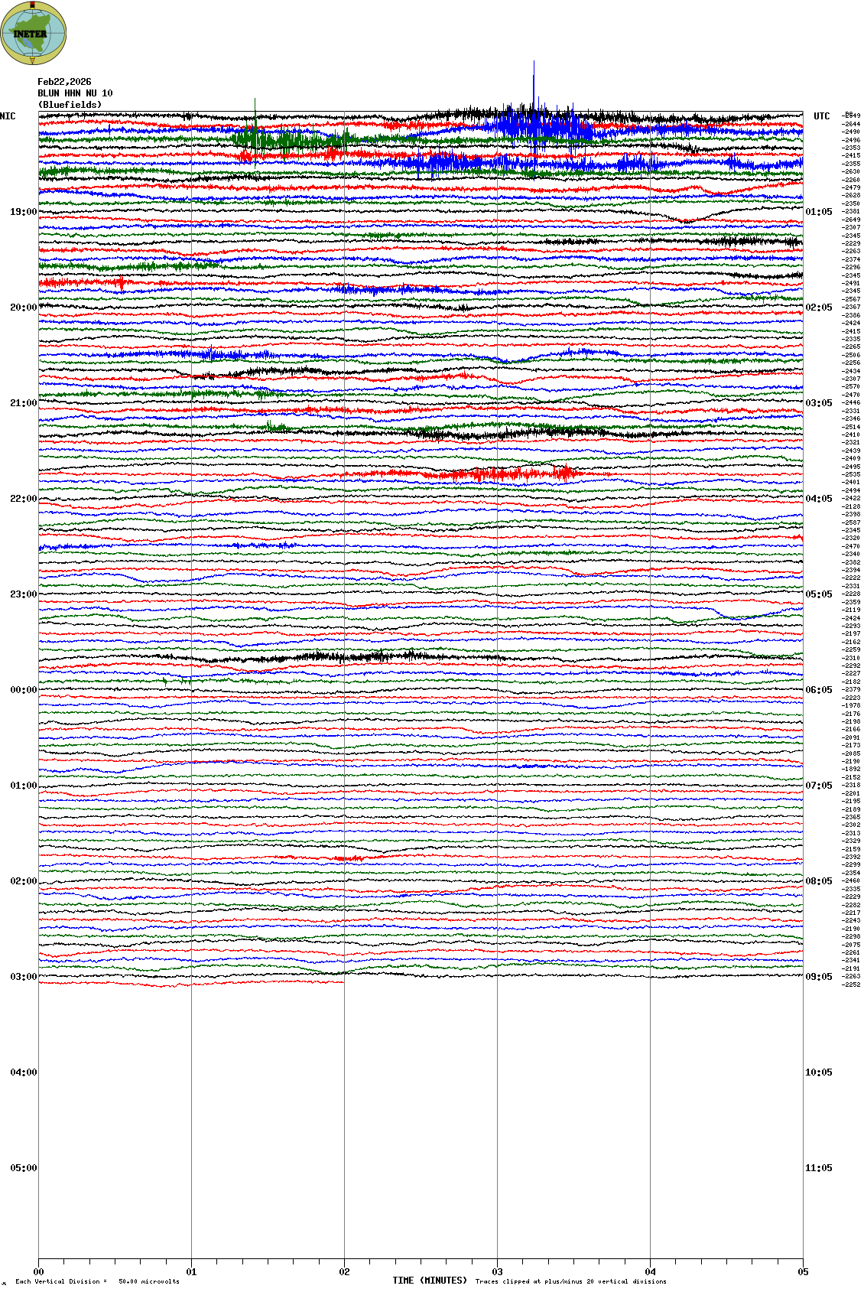Select the BLUN HHN NU 10 station text
864x1292 pixels.
(75, 93)
